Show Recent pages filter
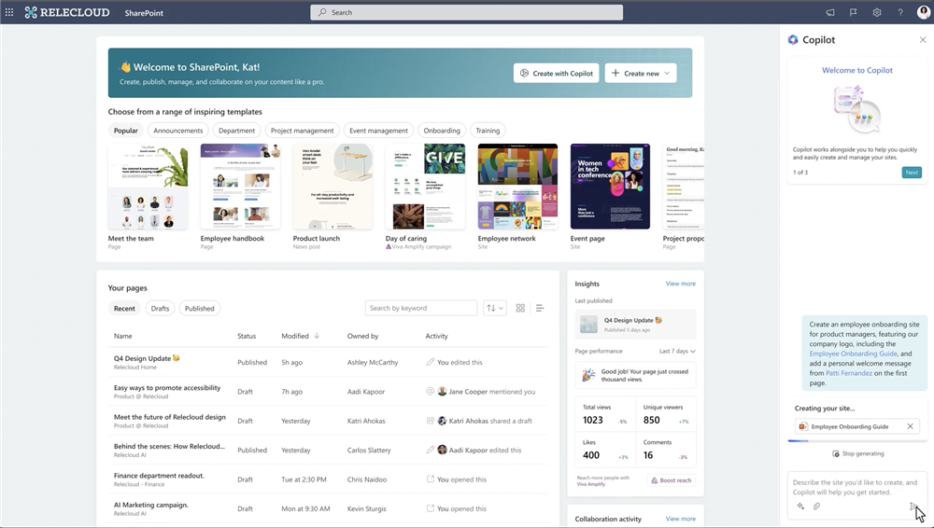 [124, 309]
